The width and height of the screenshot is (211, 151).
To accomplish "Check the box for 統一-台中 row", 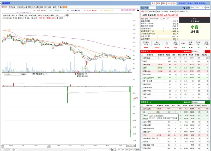I will pyautogui.click(x=142, y=74).
